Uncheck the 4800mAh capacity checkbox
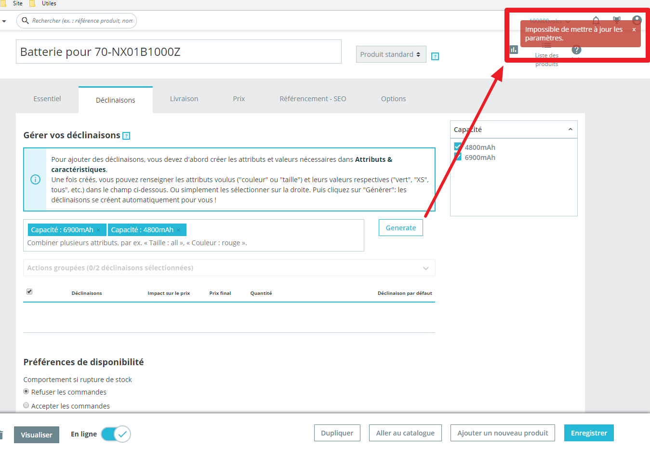650x449 pixels. pyautogui.click(x=458, y=146)
